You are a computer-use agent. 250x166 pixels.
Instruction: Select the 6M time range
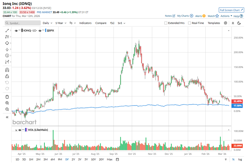click(53, 159)
